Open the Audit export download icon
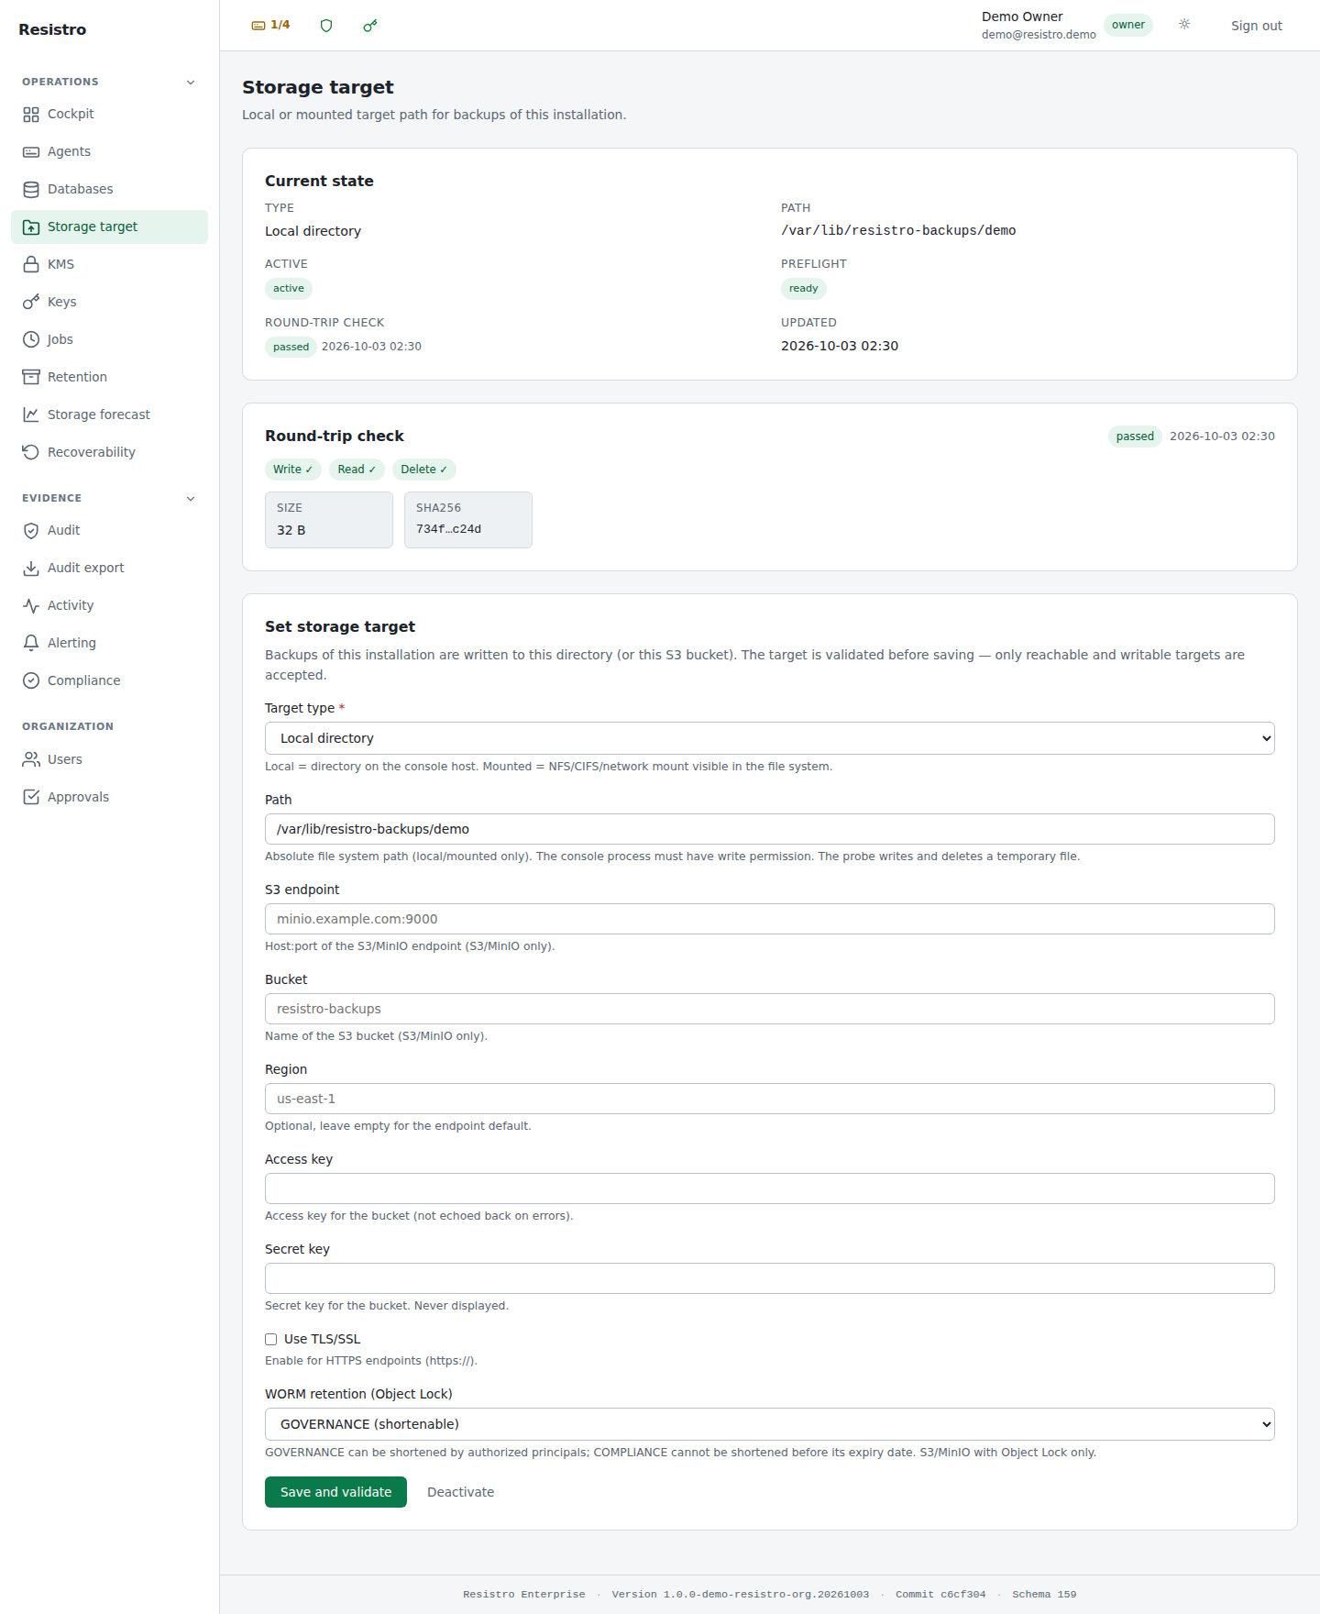 (31, 568)
